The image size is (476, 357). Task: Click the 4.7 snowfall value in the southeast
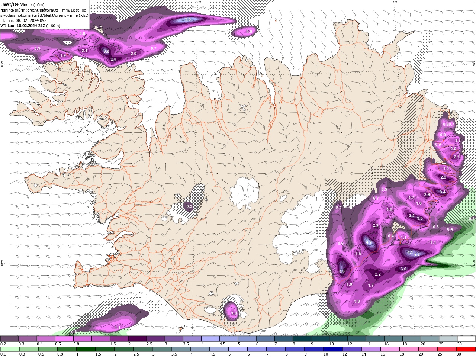coord(369,242)
